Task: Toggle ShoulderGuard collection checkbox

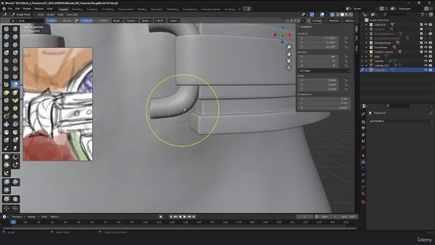Action: tap(421, 43)
